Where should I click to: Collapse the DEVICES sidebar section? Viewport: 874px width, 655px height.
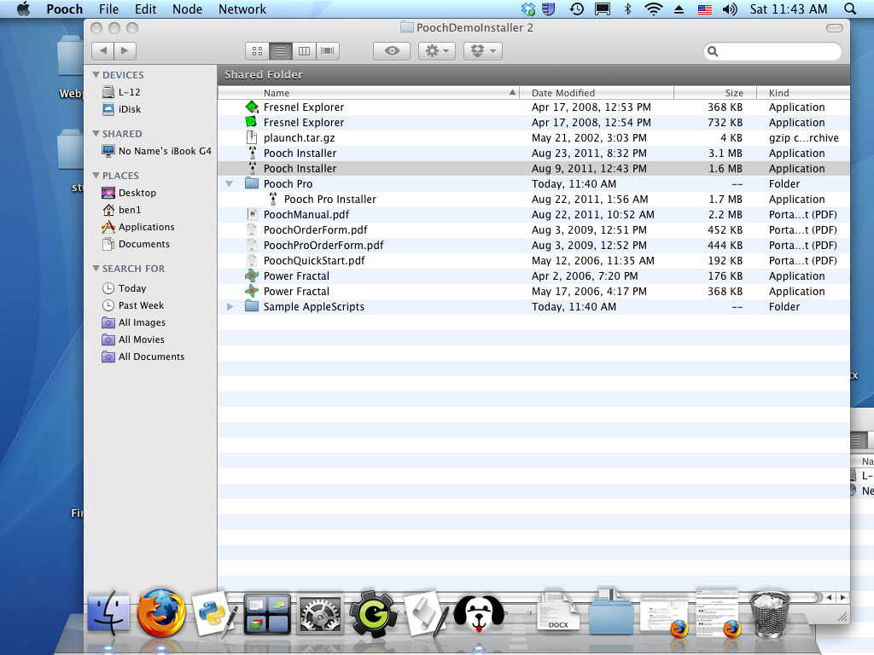tap(96, 75)
